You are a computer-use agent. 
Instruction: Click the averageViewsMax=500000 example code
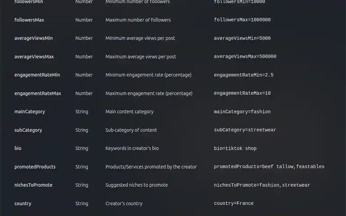[245, 56]
